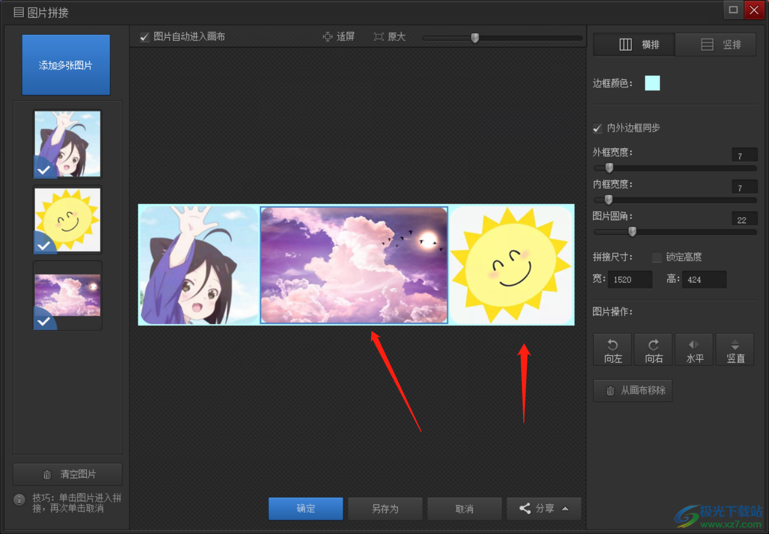Click the 宽 width input field
The height and width of the screenshot is (534, 769).
tap(630, 279)
